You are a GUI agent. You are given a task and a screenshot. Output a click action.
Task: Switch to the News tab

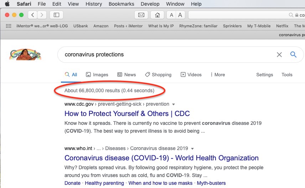tap(126, 74)
